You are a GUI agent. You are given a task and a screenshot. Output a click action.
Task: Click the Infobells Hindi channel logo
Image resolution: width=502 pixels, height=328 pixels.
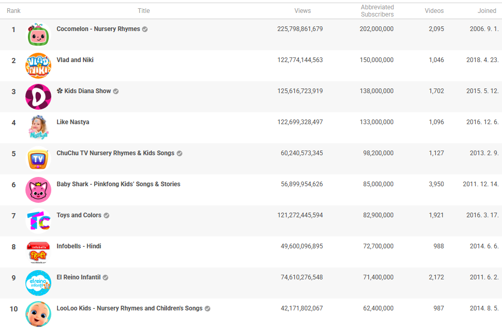point(38,251)
